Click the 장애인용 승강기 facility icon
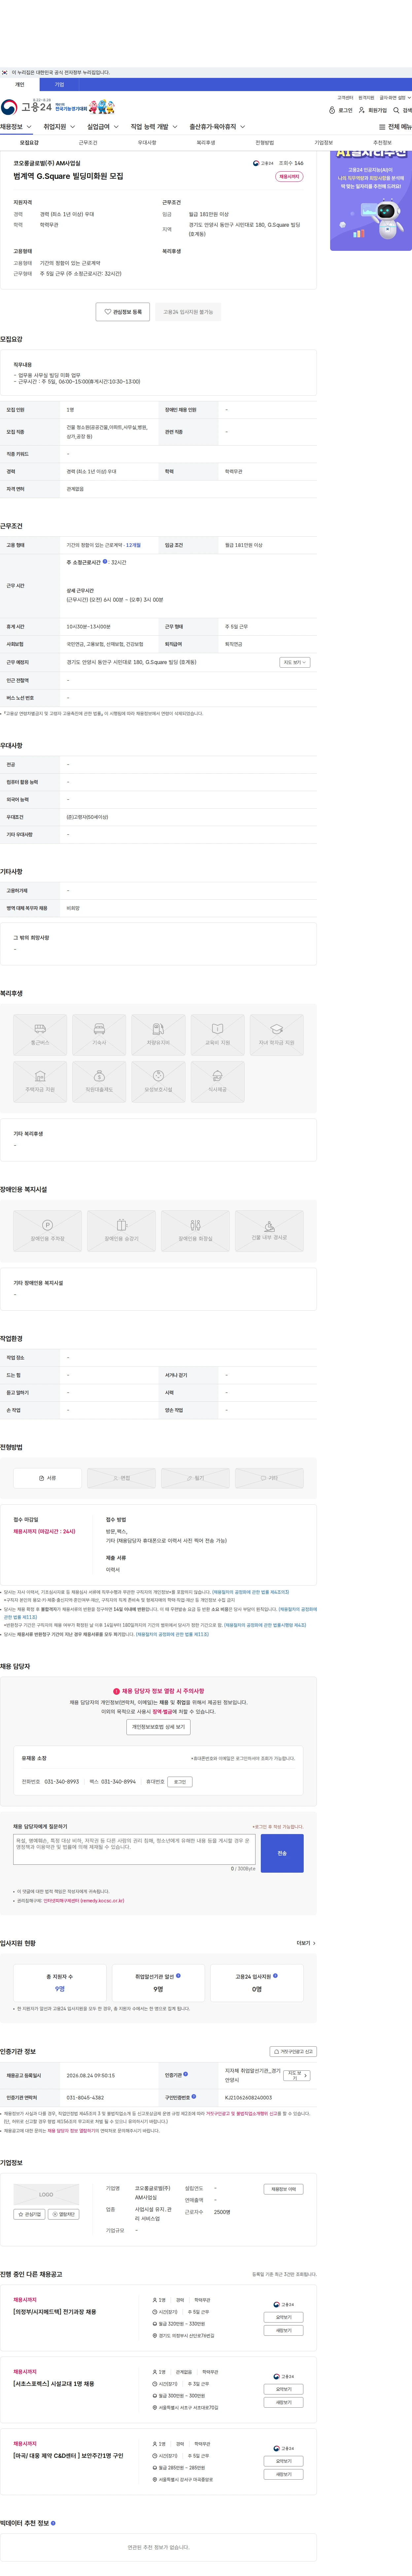This screenshot has height=2576, width=412. [x=121, y=1231]
